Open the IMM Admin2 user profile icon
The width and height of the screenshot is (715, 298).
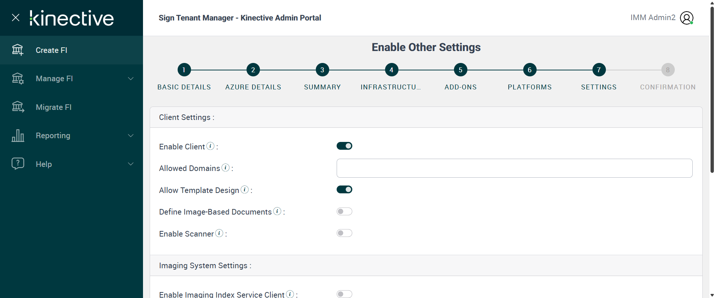tap(686, 18)
